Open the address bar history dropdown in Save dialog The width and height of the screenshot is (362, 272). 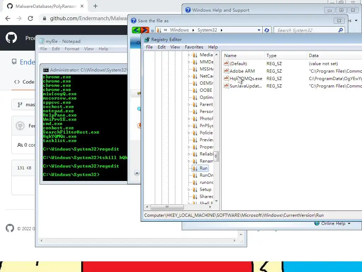pyautogui.click(x=259, y=30)
